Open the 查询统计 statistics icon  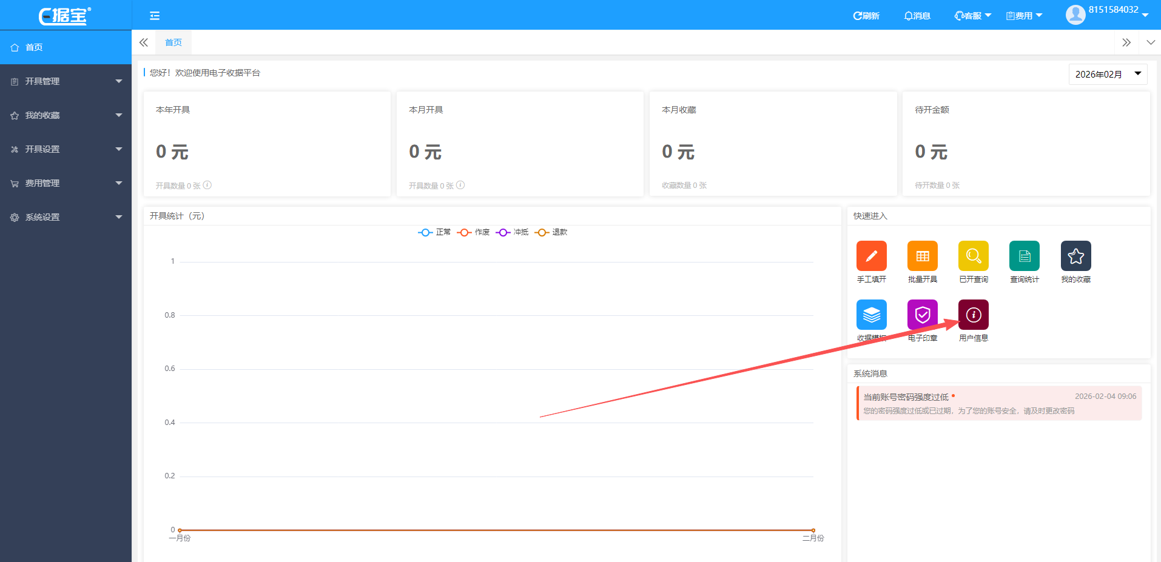(x=1024, y=256)
